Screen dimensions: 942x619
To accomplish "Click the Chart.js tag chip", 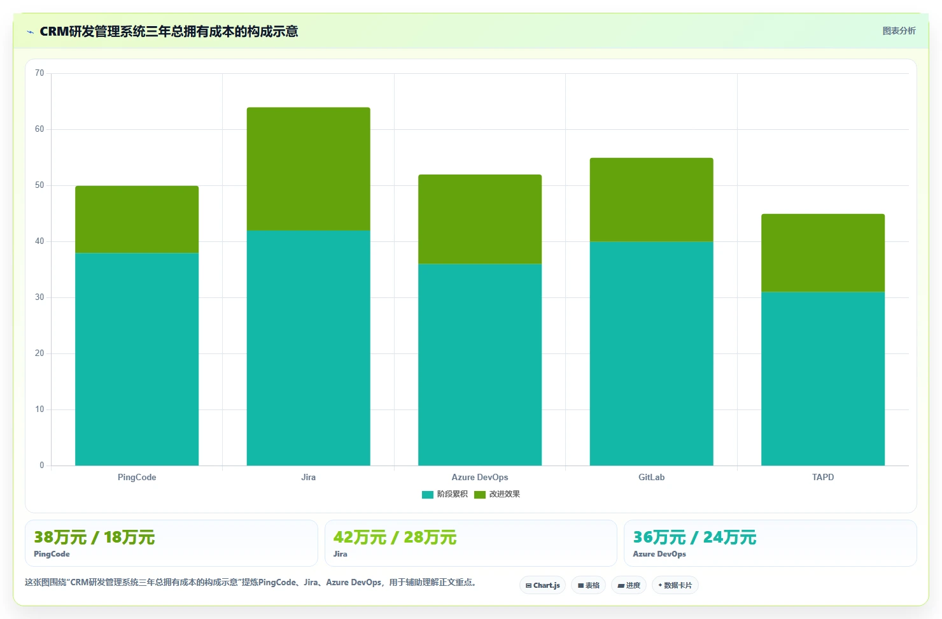I will click(x=542, y=585).
